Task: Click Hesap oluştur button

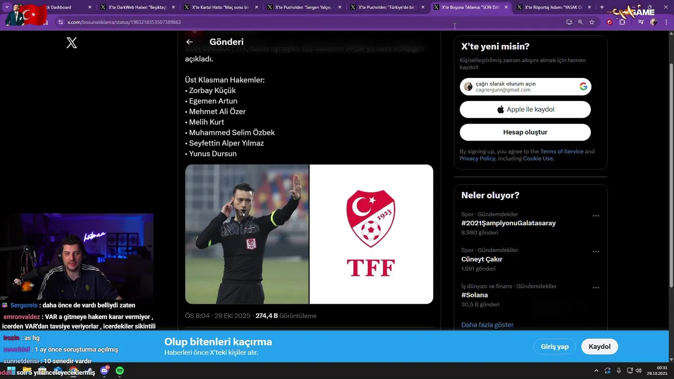Action: (525, 132)
